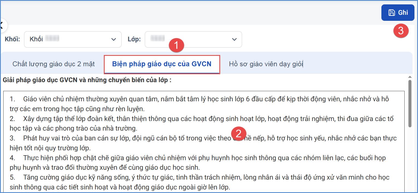The width and height of the screenshot is (418, 193).
Task: Select the Biện pháp giáo dục của GVCN tab
Action: point(162,64)
